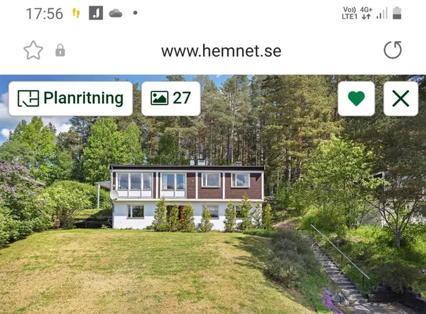This screenshot has height=314, width=426.
Task: Tap the cloud notification icon
Action: [x=115, y=13]
